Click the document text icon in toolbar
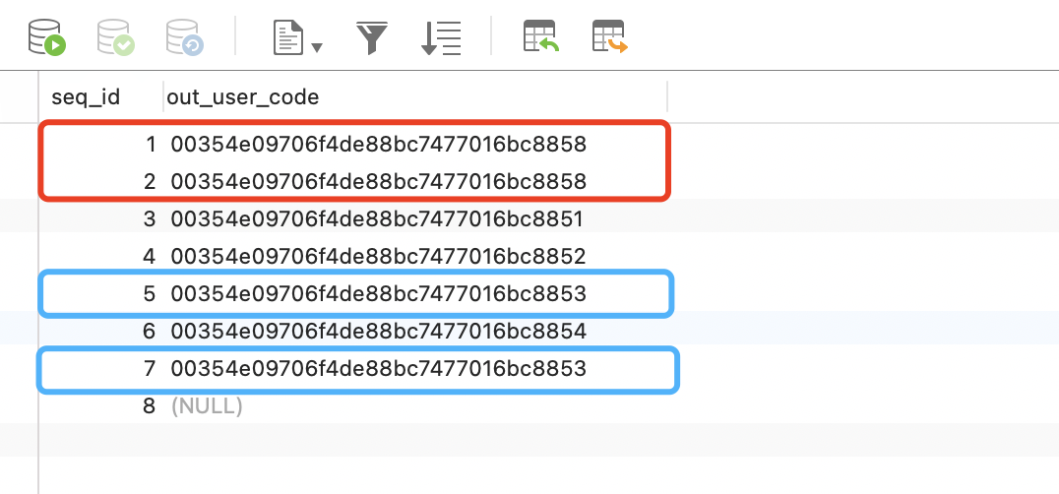The height and width of the screenshot is (494, 1059). [287, 37]
